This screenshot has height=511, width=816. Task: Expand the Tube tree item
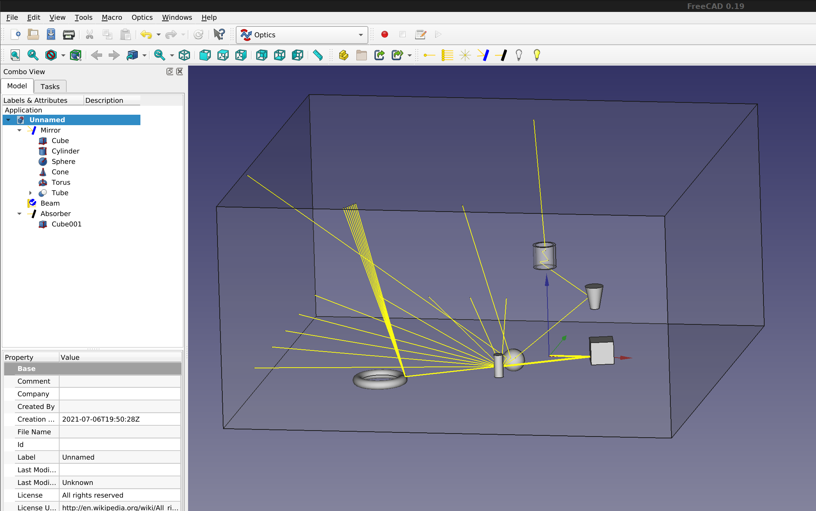31,193
